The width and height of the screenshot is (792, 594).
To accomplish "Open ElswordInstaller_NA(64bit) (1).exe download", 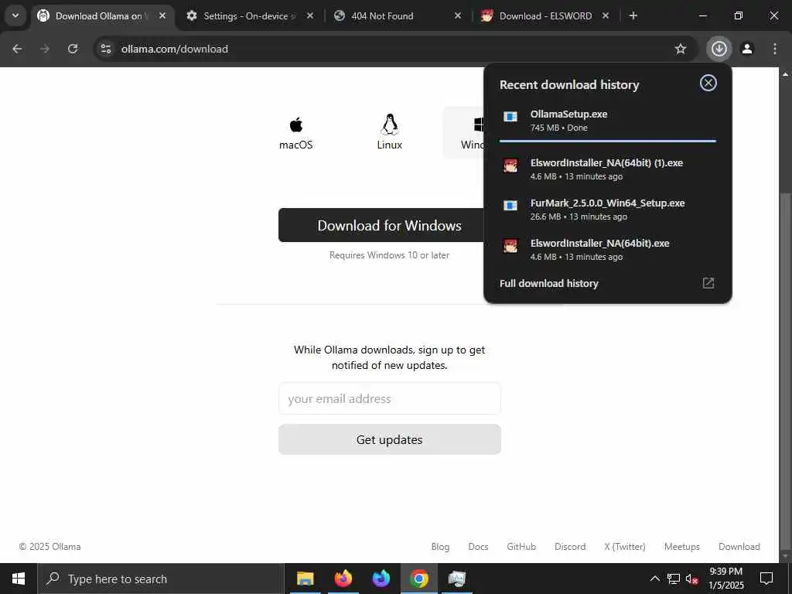I will point(608,169).
